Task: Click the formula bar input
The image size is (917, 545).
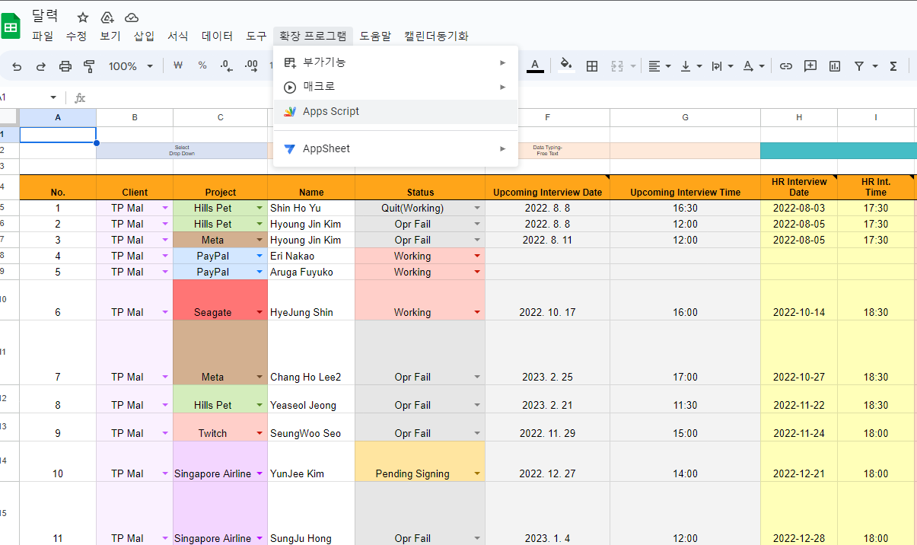Action: click(502, 97)
